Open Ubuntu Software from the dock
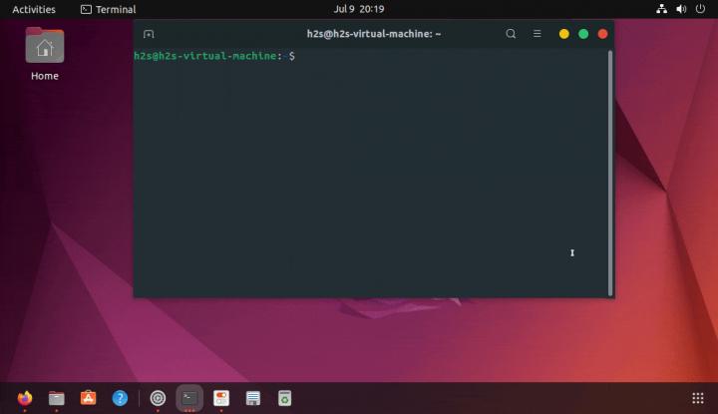This screenshot has width=718, height=414. (x=89, y=398)
